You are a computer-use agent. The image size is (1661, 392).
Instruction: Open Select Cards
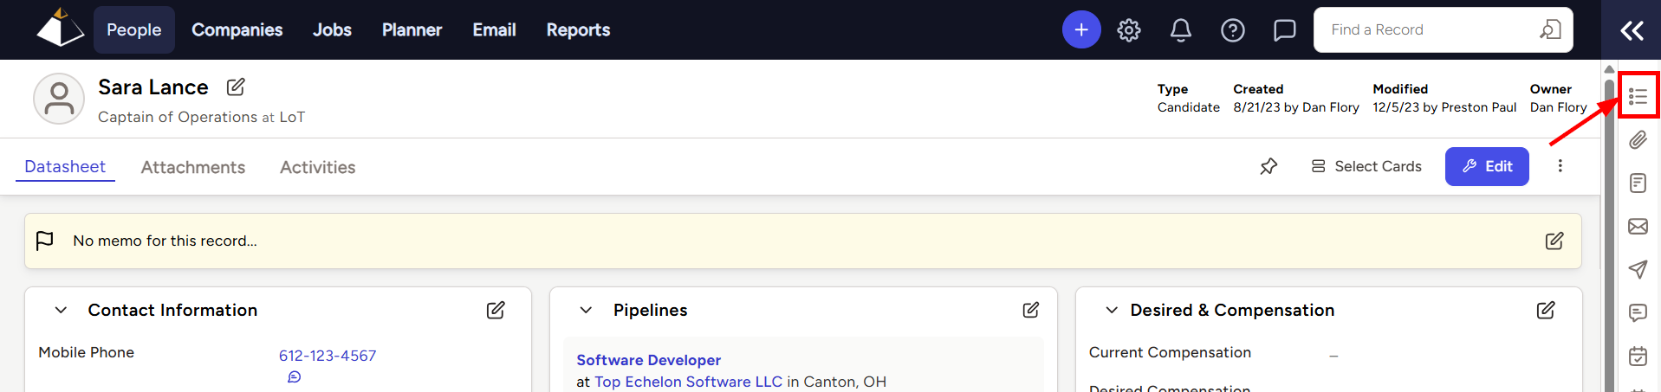(x=1366, y=166)
